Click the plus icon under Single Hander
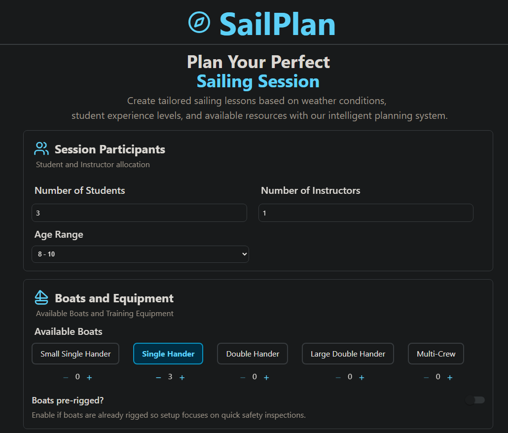 point(182,377)
